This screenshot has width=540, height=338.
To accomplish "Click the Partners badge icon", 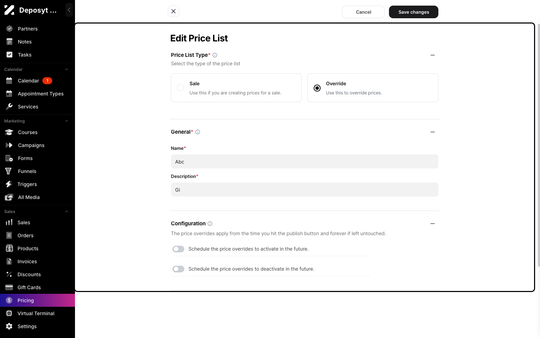I will 9,29.
